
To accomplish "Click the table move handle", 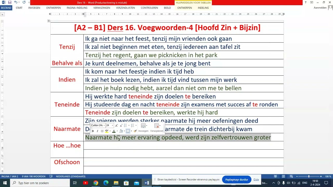I will pyautogui.click(x=49, y=21).
